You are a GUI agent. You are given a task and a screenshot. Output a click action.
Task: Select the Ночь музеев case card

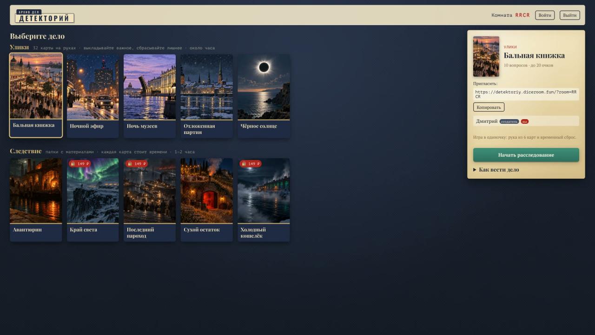point(150,96)
